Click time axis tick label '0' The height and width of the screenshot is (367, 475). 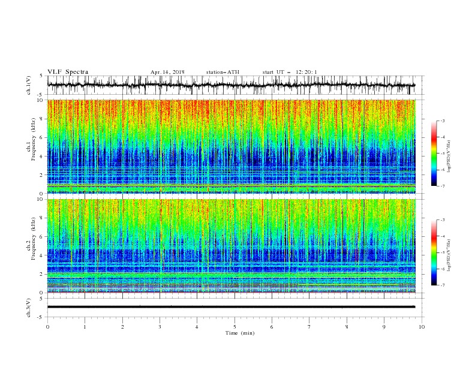click(47, 327)
